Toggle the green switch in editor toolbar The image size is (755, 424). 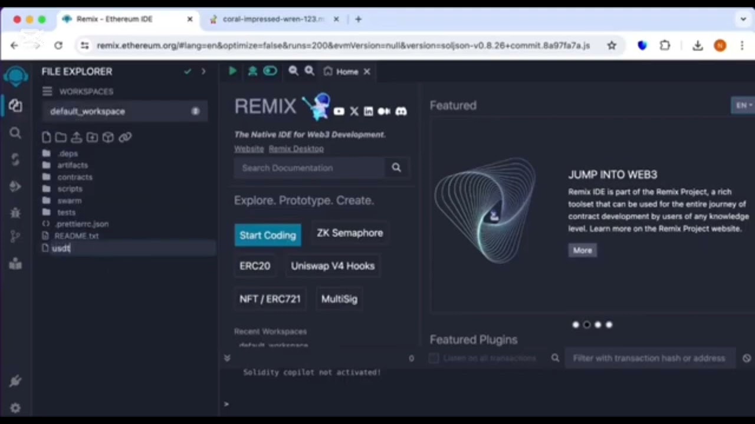coord(270,71)
